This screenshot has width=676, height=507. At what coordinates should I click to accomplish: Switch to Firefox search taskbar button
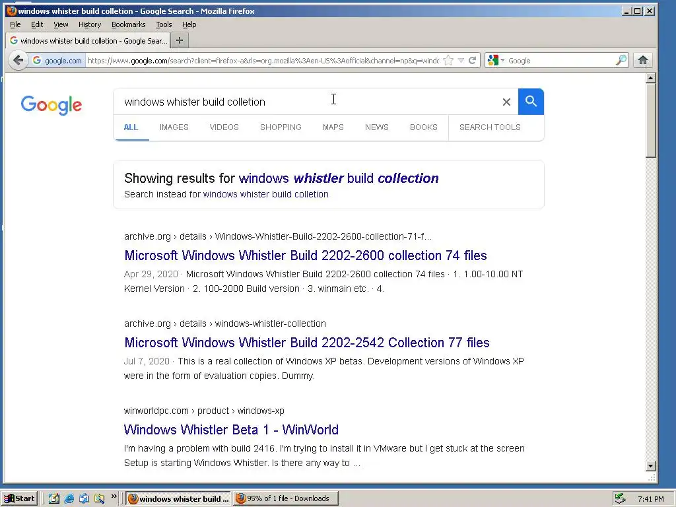coord(179,498)
